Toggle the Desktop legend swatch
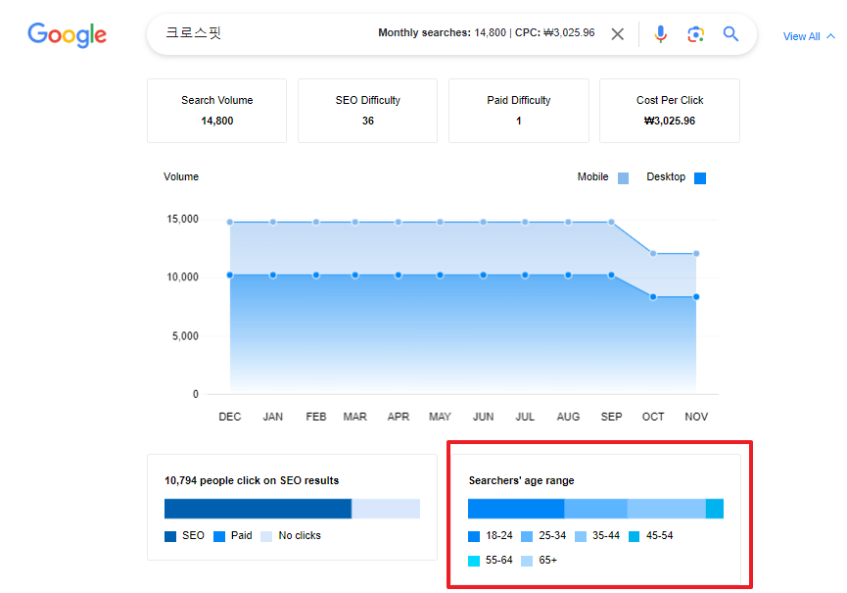847x593 pixels. click(700, 178)
